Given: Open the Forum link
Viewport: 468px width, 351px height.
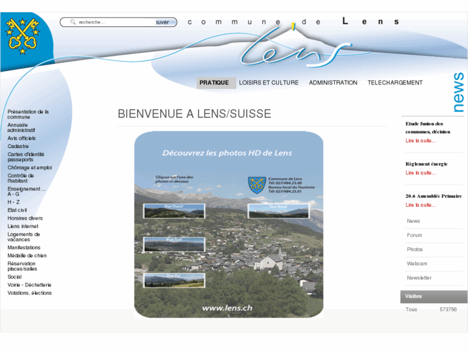Looking at the screenshot, I should (x=415, y=235).
